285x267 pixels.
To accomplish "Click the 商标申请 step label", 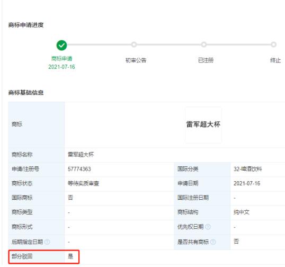I will [x=62, y=58].
